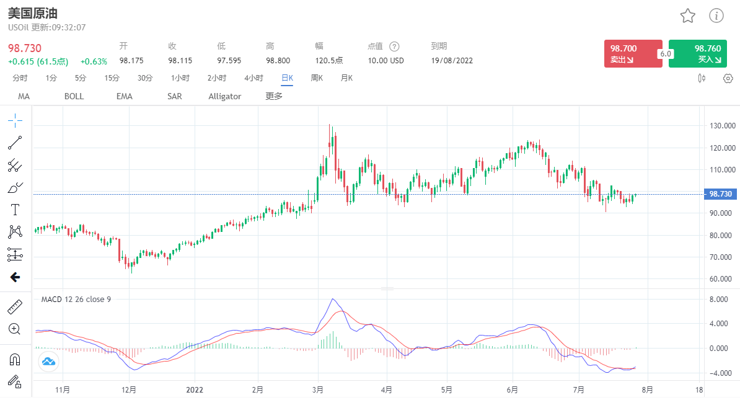Open the chart settings gear
This screenshot has height=400, width=740.
tap(728, 78)
